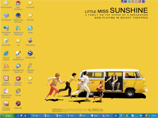Viewport: 158px width, 118px height.
Task: Launch Google Earth from desktop
Action: [x=30, y=55]
